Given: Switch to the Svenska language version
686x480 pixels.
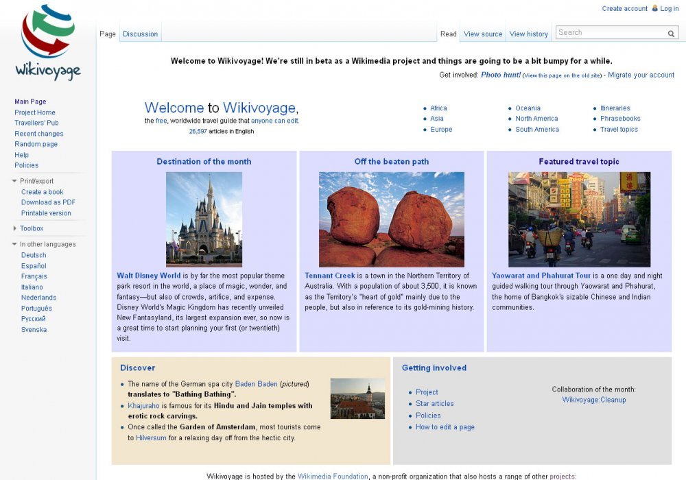Looking at the screenshot, I should click(34, 330).
